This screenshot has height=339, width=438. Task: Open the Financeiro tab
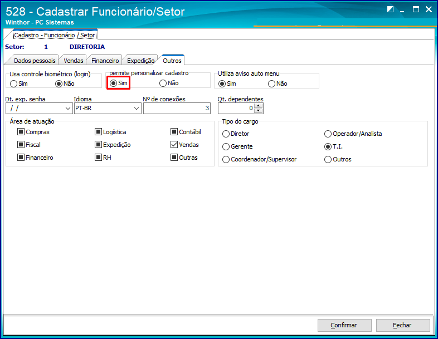pos(105,61)
